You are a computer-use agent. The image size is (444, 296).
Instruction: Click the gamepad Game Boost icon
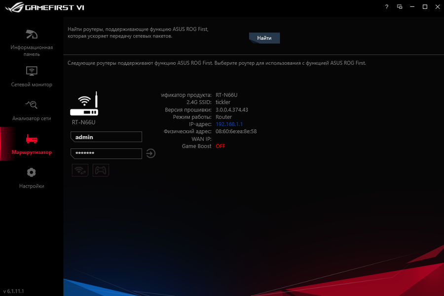101,170
